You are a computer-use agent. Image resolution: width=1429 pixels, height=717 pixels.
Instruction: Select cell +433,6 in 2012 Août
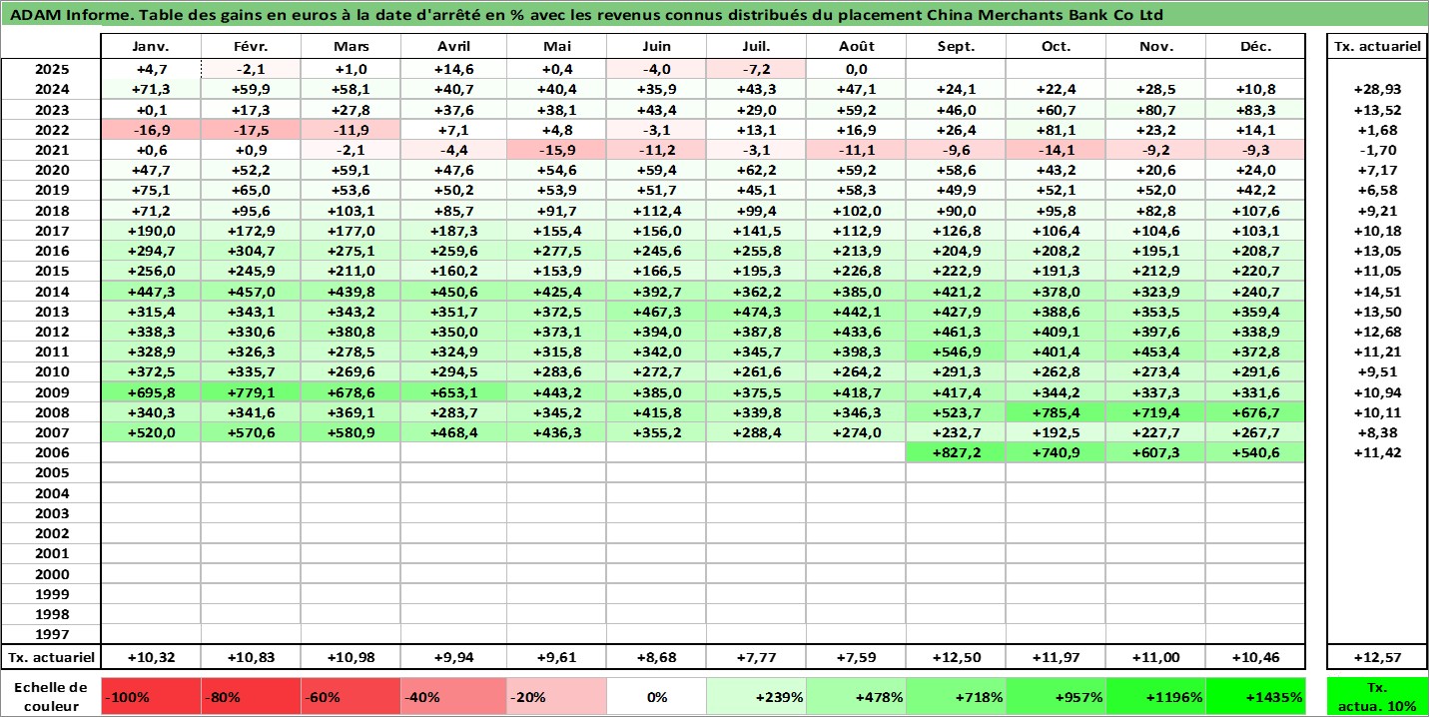tap(857, 331)
